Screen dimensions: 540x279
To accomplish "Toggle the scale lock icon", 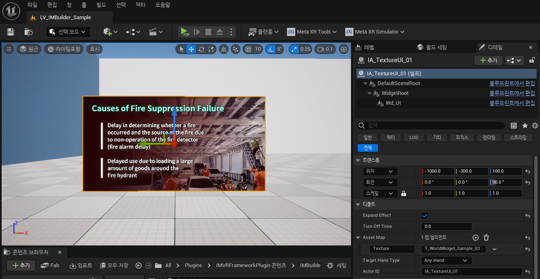I will pos(403,193).
